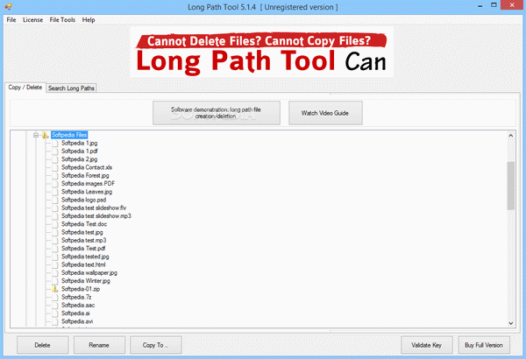Select Softpedia test.mp3 in the tree
This screenshot has height=359, width=526.
click(84, 240)
